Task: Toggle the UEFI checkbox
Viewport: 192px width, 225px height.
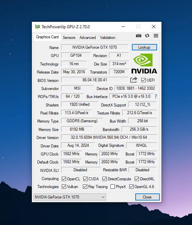Action: pos(143,80)
